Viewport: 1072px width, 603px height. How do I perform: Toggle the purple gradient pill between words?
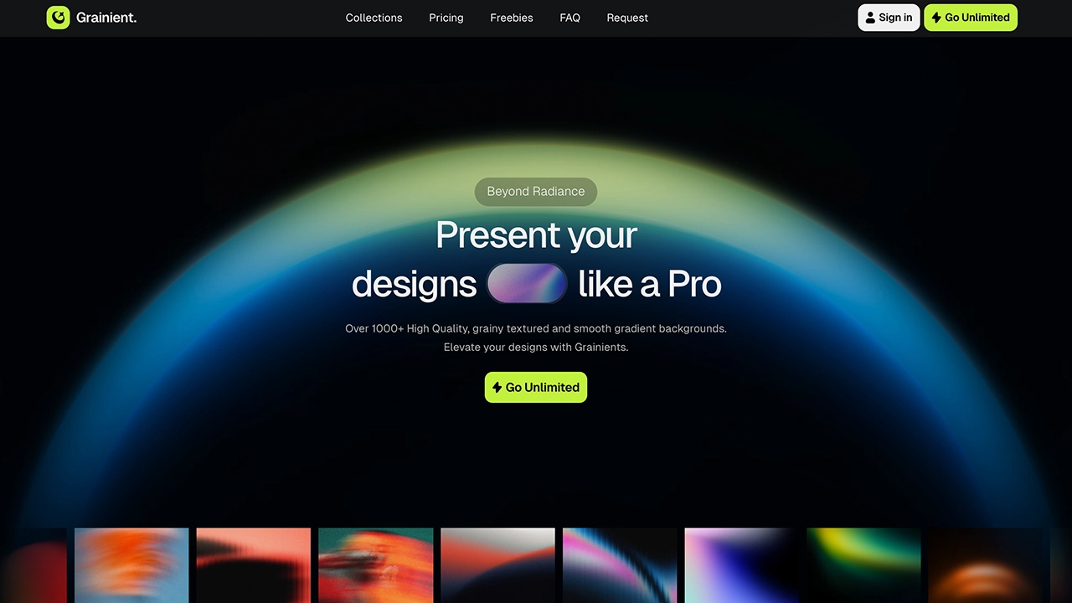click(527, 283)
